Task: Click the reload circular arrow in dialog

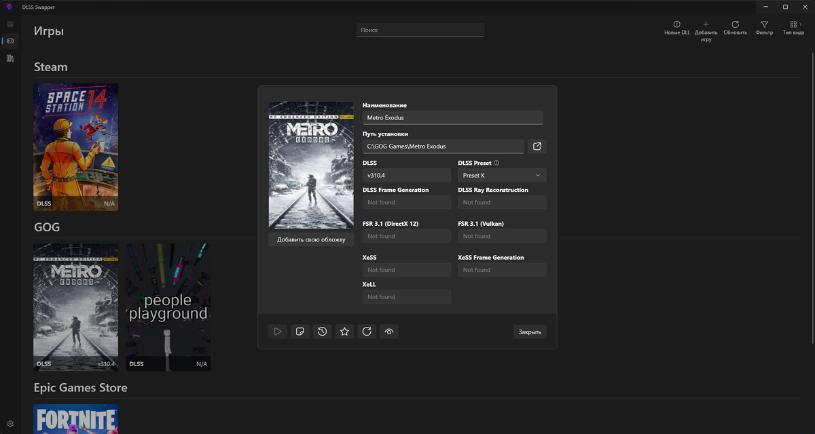Action: (367, 332)
